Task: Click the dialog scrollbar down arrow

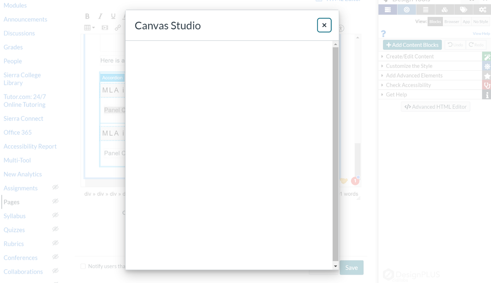Action: point(335,266)
